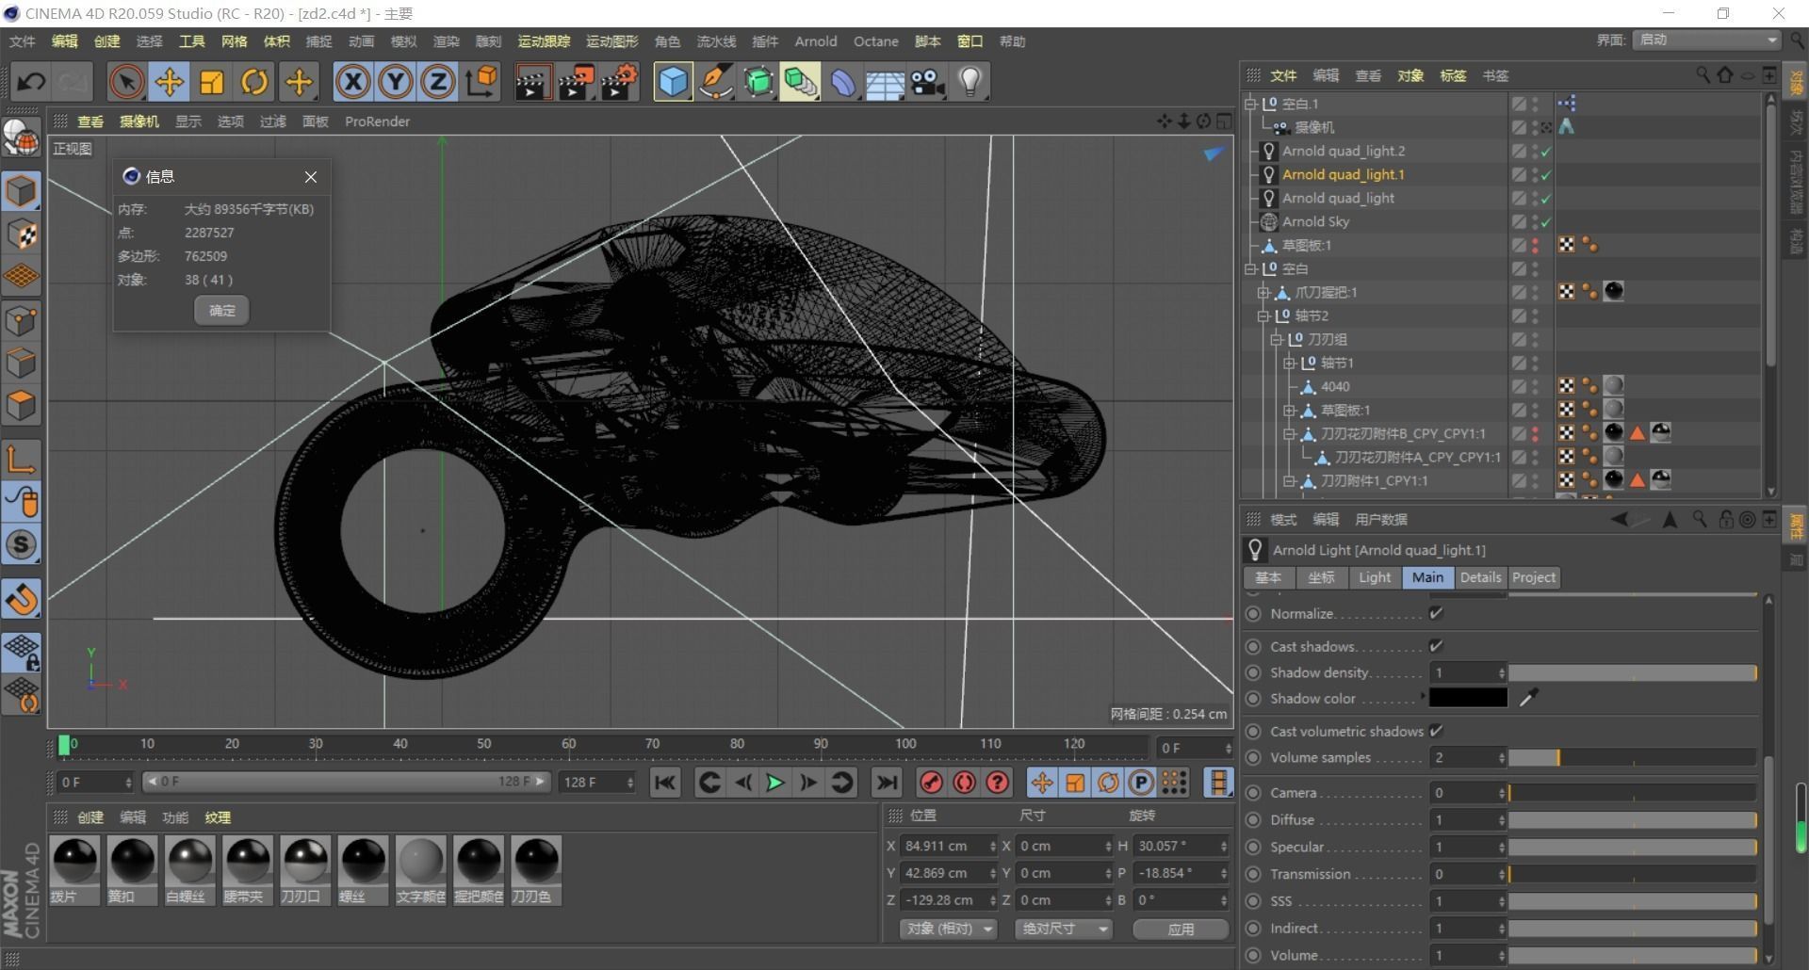
Task: Open the 界面 layout dropdown
Action: (x=1707, y=40)
